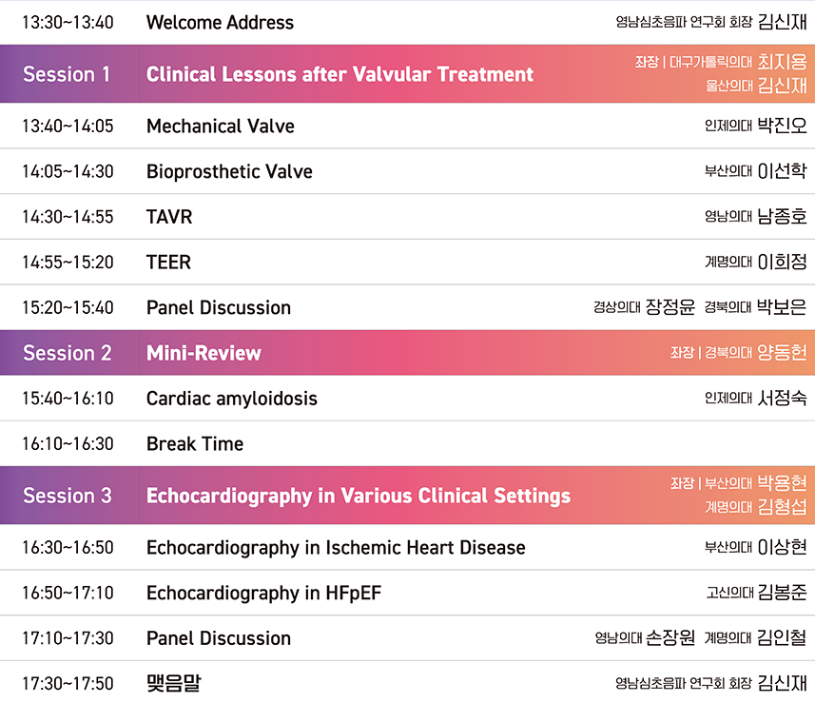Image resolution: width=815 pixels, height=703 pixels.
Task: Click speaker name 남종호 in TAVR row
Action: pyautogui.click(x=782, y=216)
